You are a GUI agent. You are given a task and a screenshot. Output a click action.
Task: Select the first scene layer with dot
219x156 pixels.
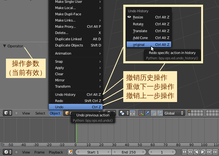189,112
